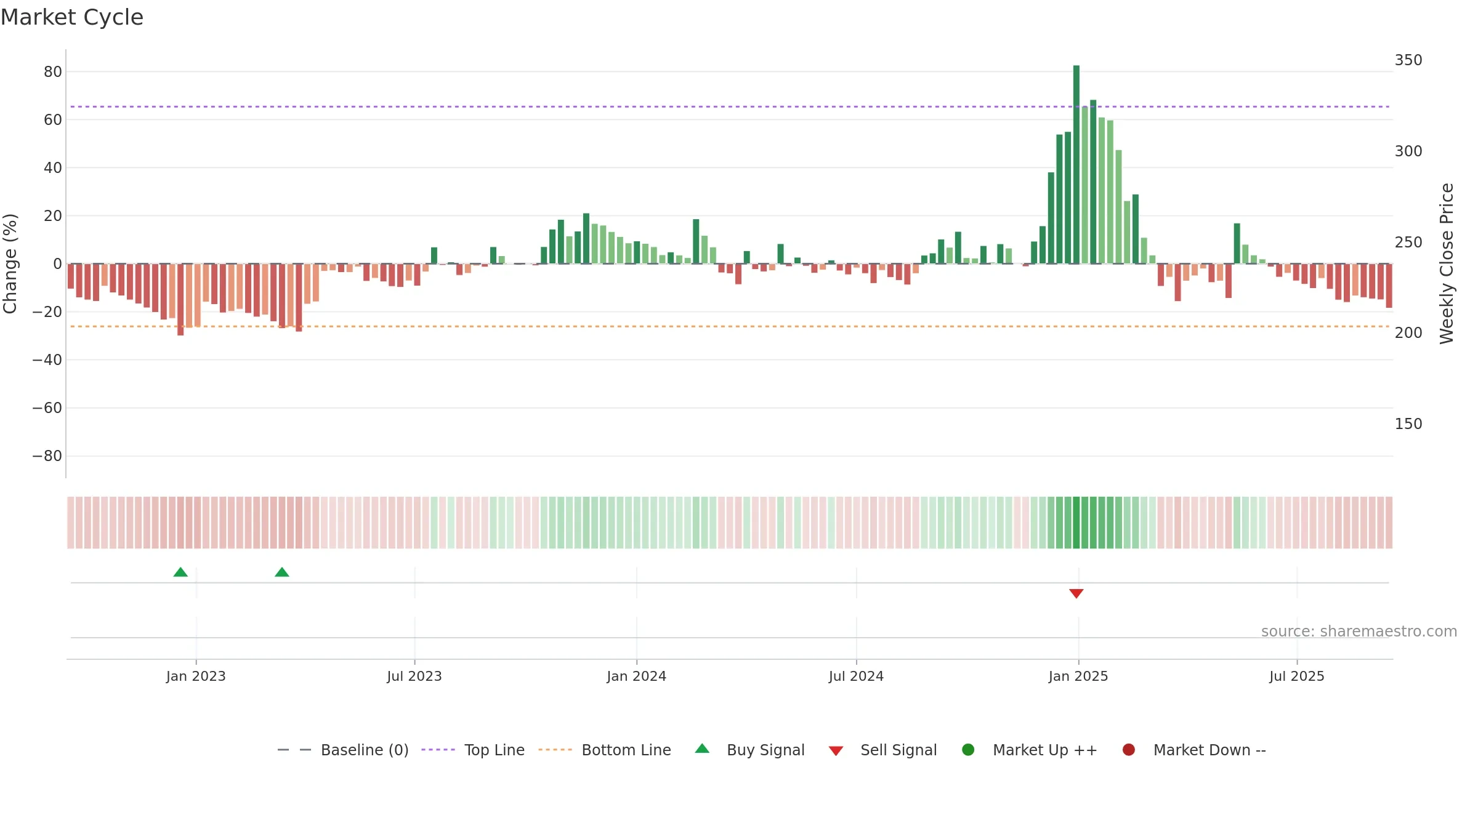This screenshot has width=1478, height=831.
Task: Toggle the Top Line legend entry
Action: pyautogui.click(x=473, y=750)
